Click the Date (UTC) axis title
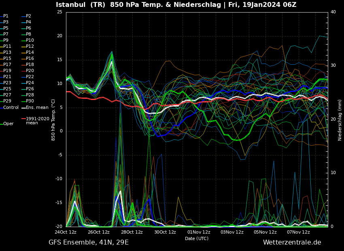Image resolution: width=344 pixels, height=251 pixels. (x=197, y=238)
